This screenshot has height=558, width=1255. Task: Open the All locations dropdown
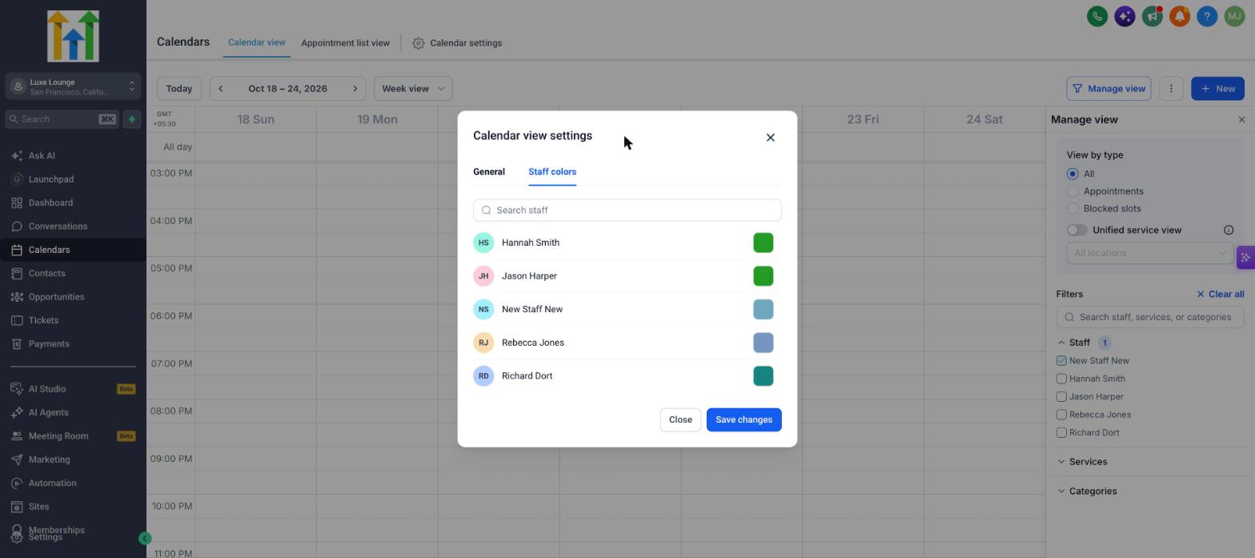[1149, 253]
